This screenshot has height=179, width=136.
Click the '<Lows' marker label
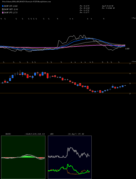click(x=134, y=61)
